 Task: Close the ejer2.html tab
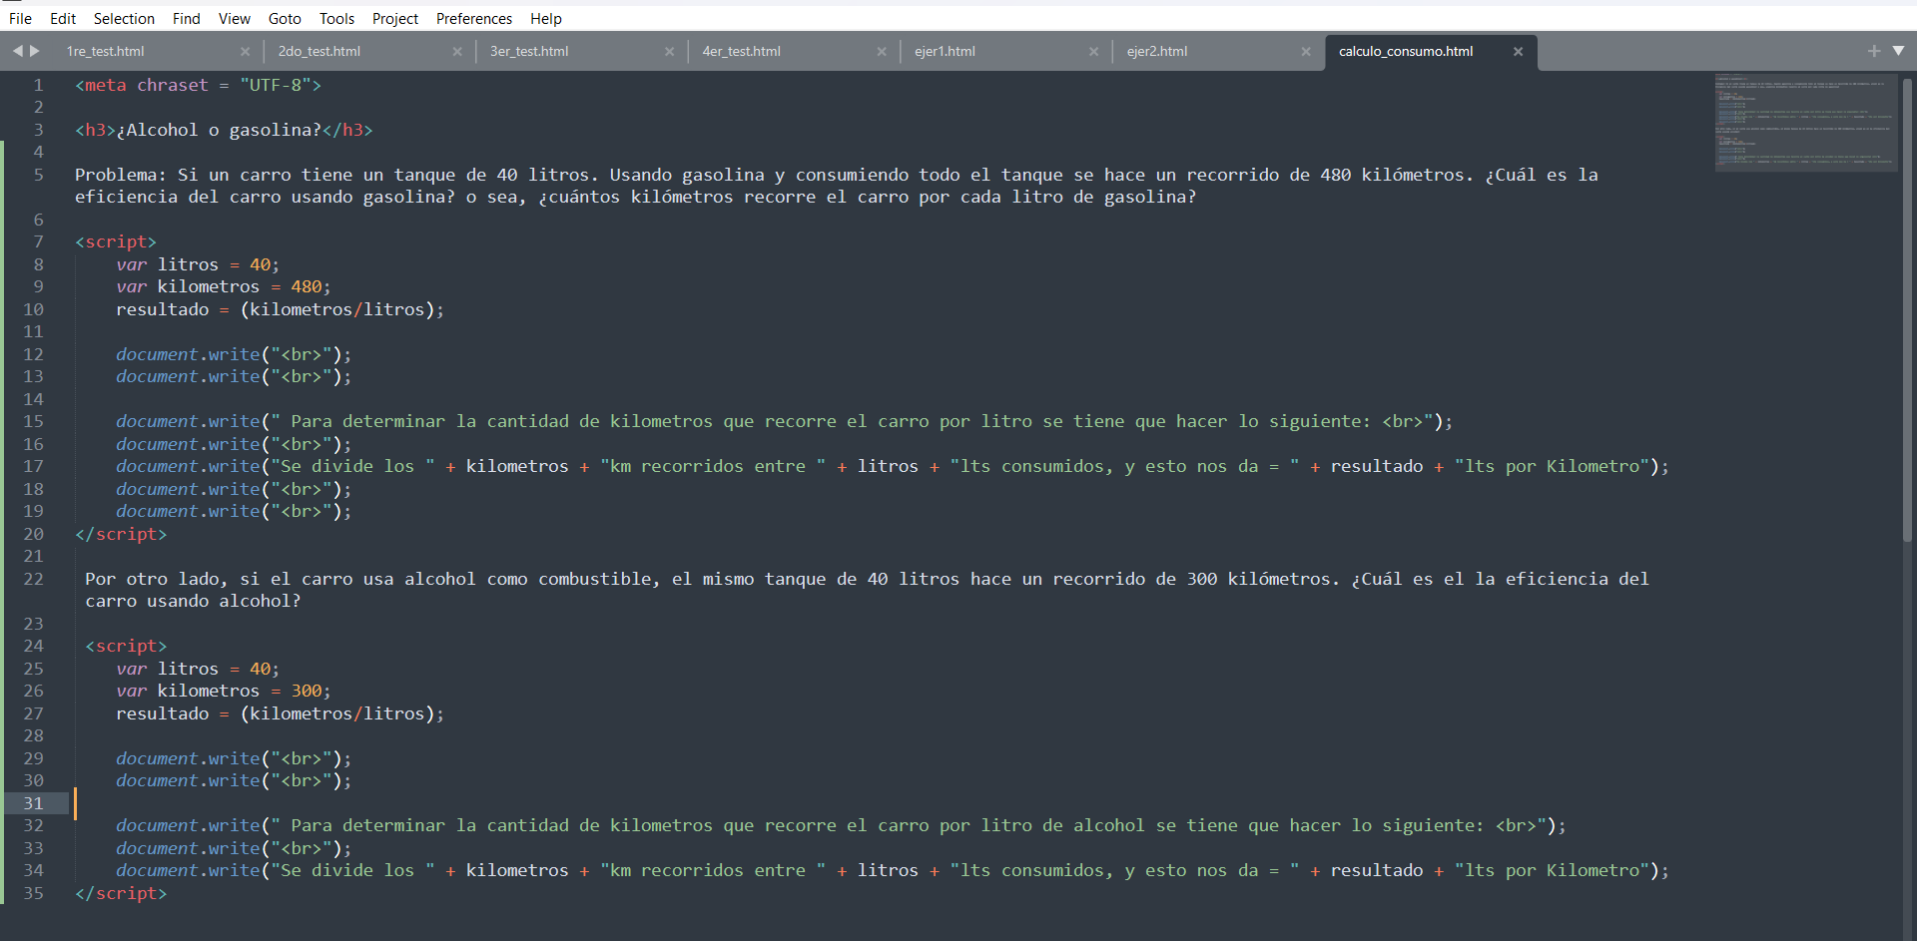(x=1306, y=52)
